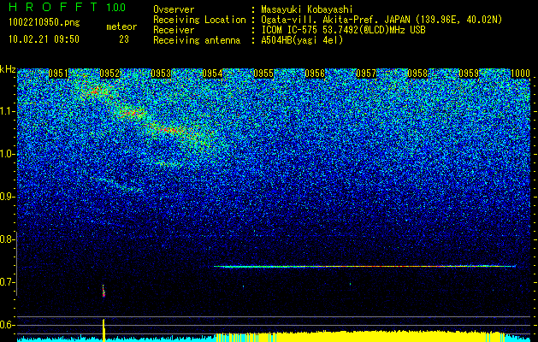Click antenna text A504HB(yagi 4el)
This screenshot has width=538, height=342.
(x=302, y=40)
